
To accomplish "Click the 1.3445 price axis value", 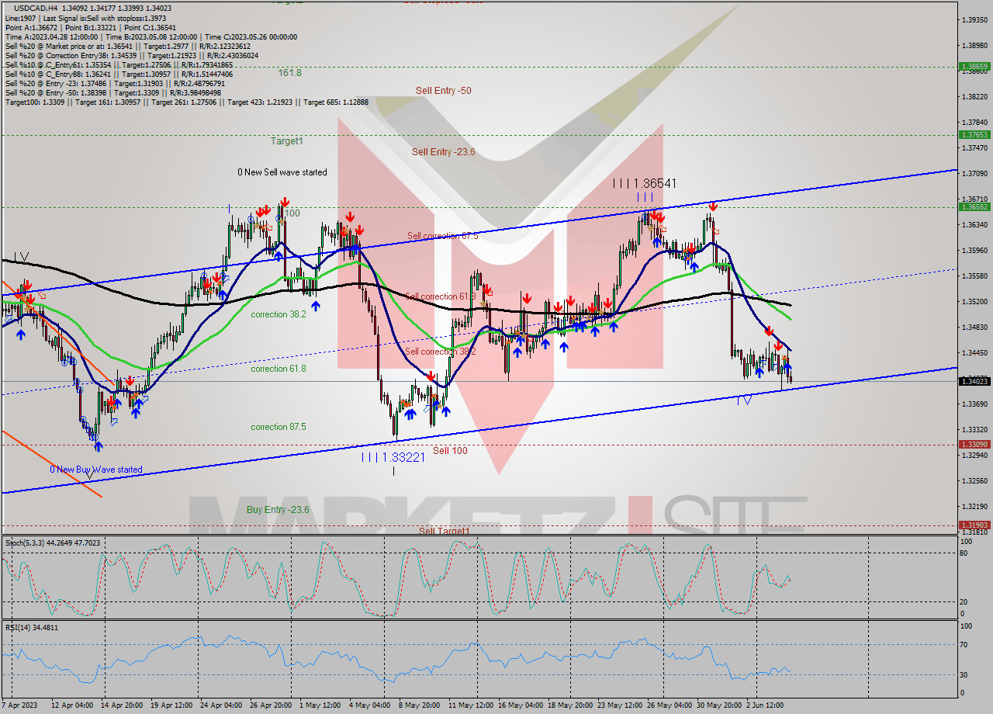I will pyautogui.click(x=974, y=353).
